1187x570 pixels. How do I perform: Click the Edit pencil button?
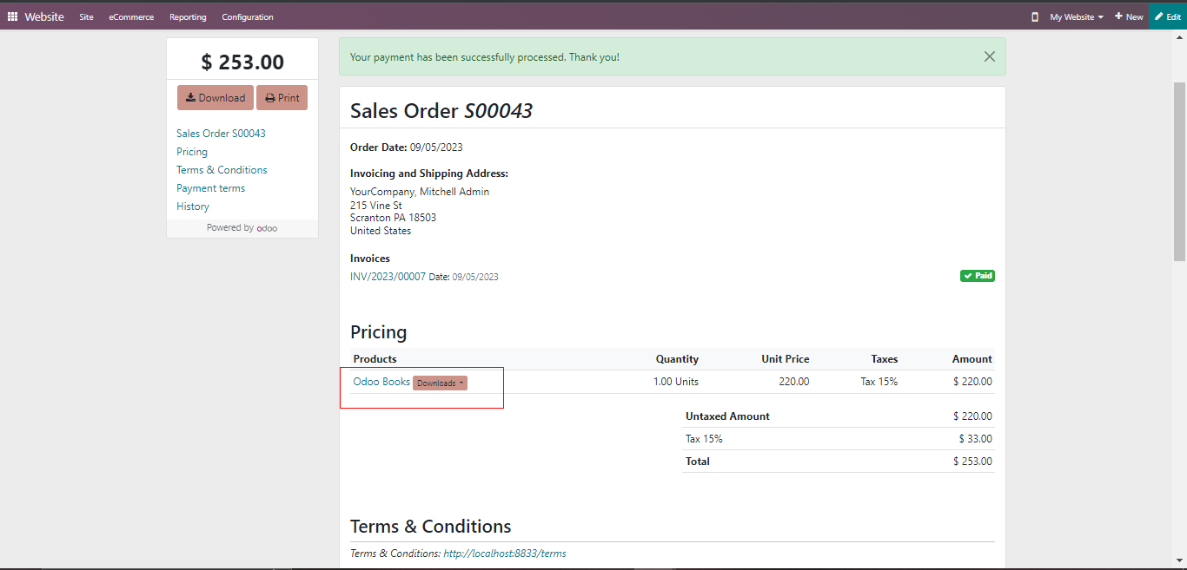[1167, 16]
